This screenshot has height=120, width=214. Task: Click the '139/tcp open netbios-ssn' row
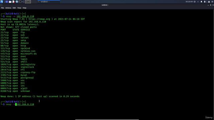click(x=18, y=51)
